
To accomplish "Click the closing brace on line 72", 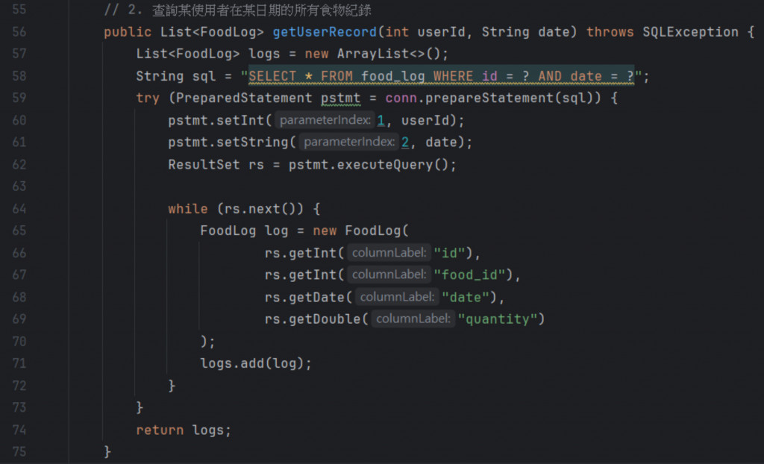I will [x=172, y=386].
